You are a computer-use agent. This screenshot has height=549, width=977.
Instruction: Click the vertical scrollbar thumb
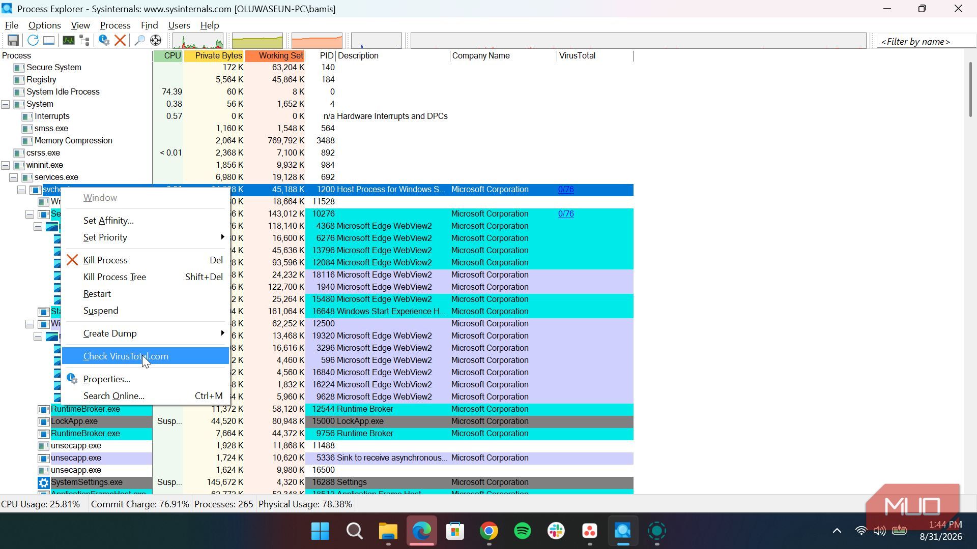coord(970,89)
